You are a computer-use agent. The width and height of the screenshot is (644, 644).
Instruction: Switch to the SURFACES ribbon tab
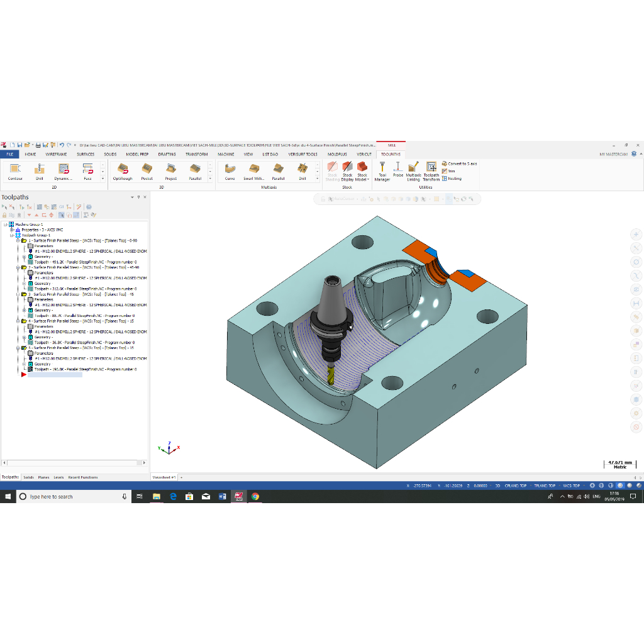(86, 154)
